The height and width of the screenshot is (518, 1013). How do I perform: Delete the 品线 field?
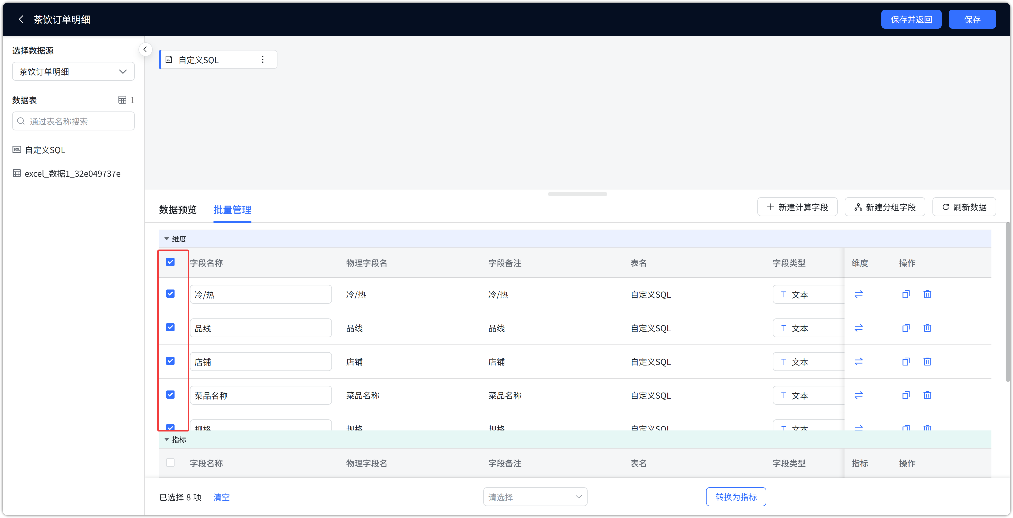coord(927,328)
